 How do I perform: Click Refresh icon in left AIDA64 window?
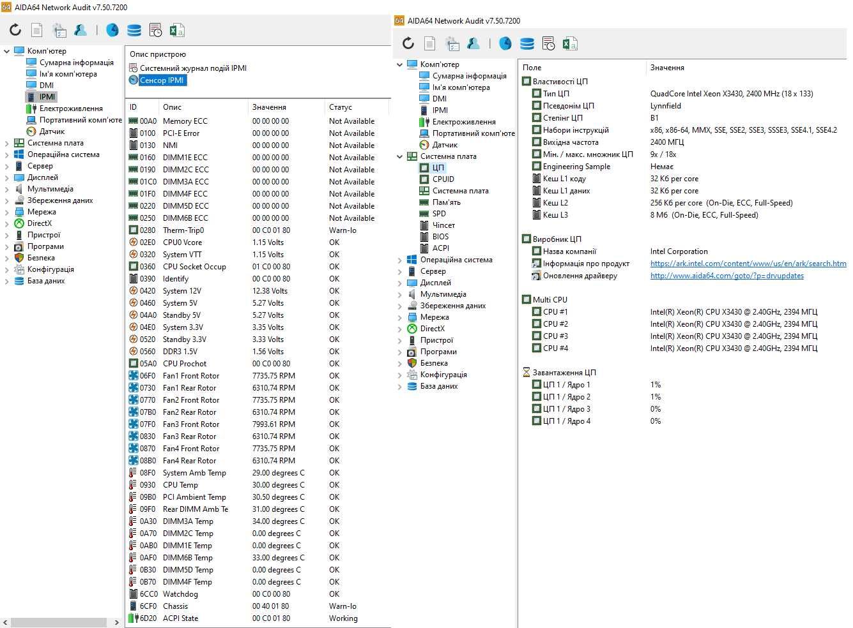point(15,30)
